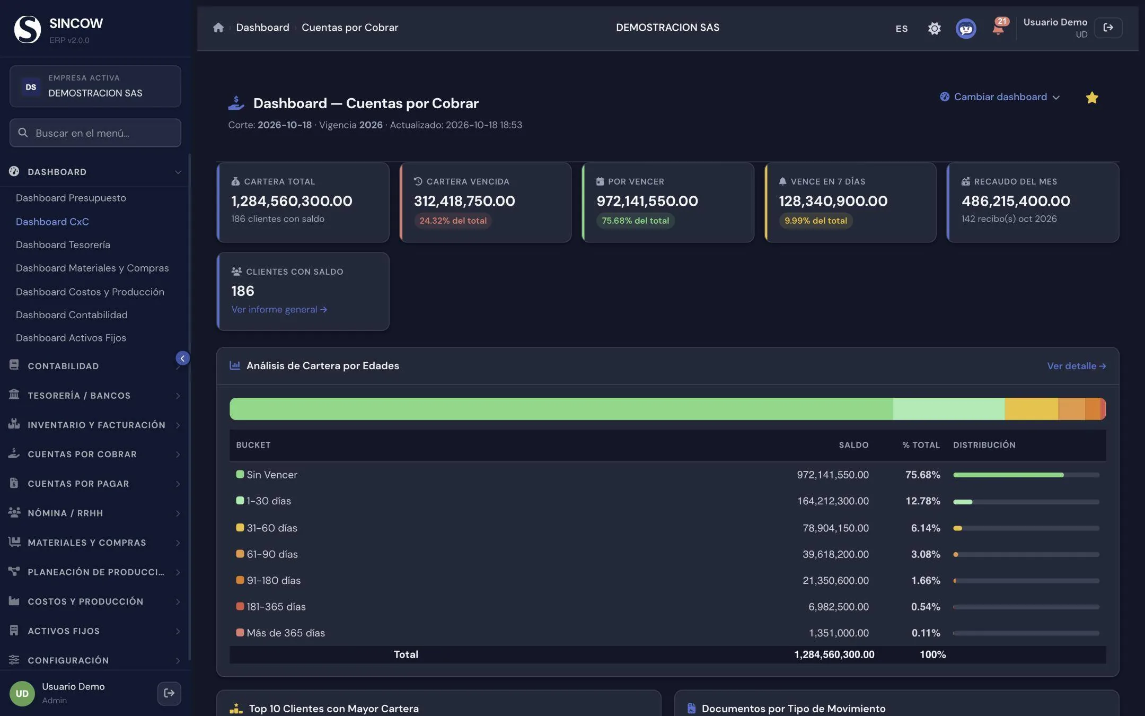This screenshot has width=1145, height=716.
Task: Expand the Tesorería / Bancos section chevron
Action: (x=178, y=396)
